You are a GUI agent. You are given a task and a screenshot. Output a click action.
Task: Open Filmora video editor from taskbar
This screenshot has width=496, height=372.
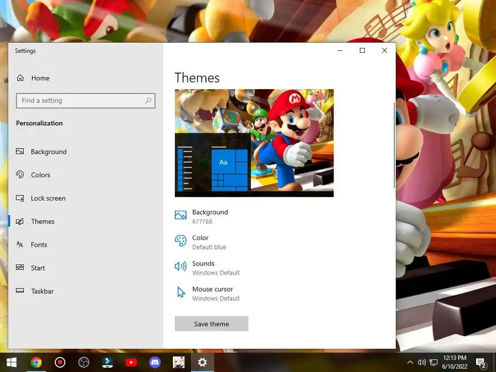point(107,362)
